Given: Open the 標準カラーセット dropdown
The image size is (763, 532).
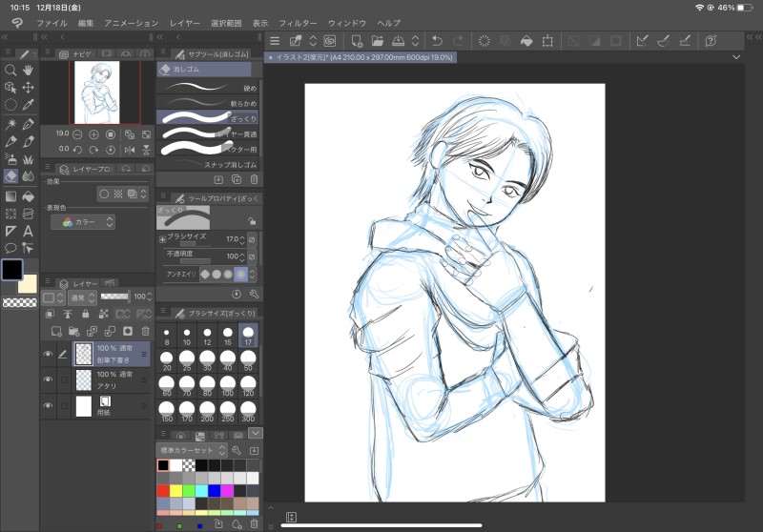Looking at the screenshot, I should point(194,450).
